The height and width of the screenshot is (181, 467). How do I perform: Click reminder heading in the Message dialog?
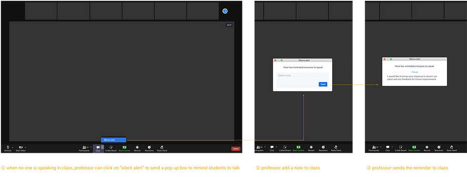click(414, 66)
